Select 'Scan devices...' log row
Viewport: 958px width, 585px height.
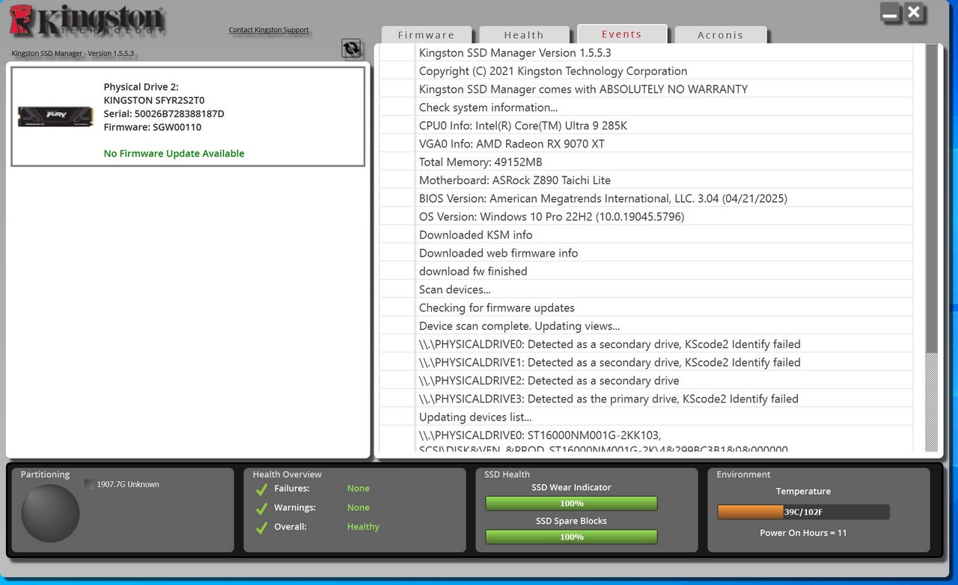[646, 290]
